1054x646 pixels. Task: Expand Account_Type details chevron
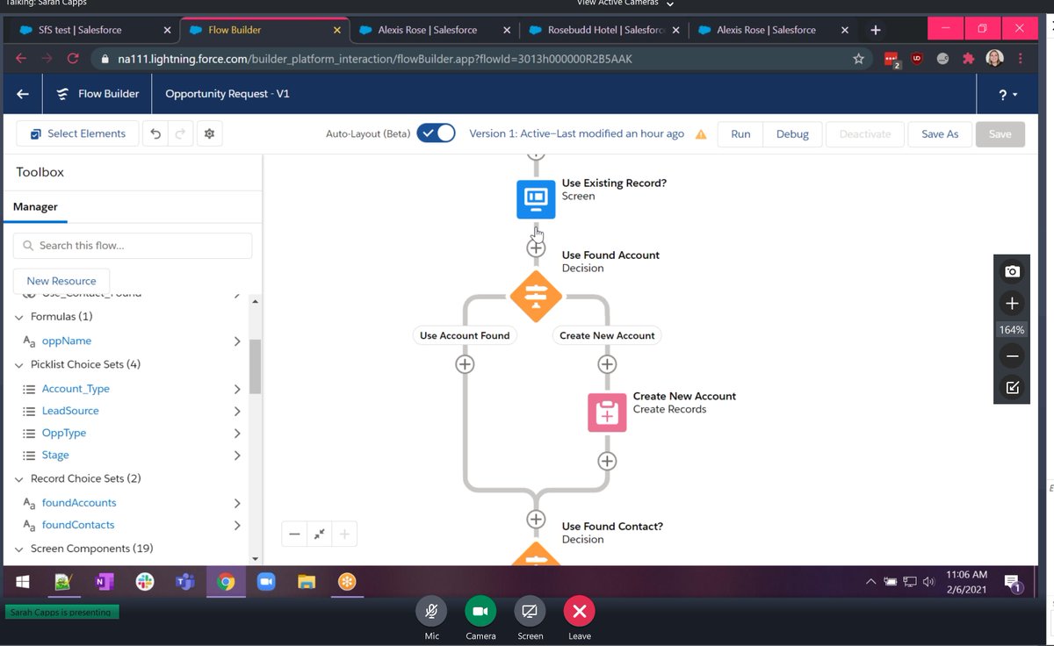(x=237, y=389)
